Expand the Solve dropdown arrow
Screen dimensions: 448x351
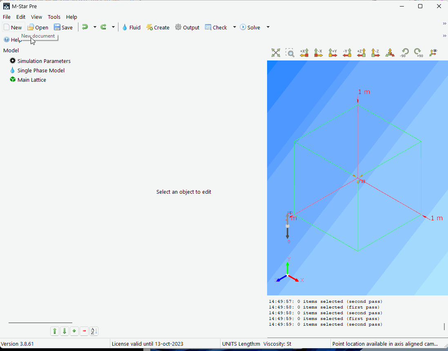[268, 27]
